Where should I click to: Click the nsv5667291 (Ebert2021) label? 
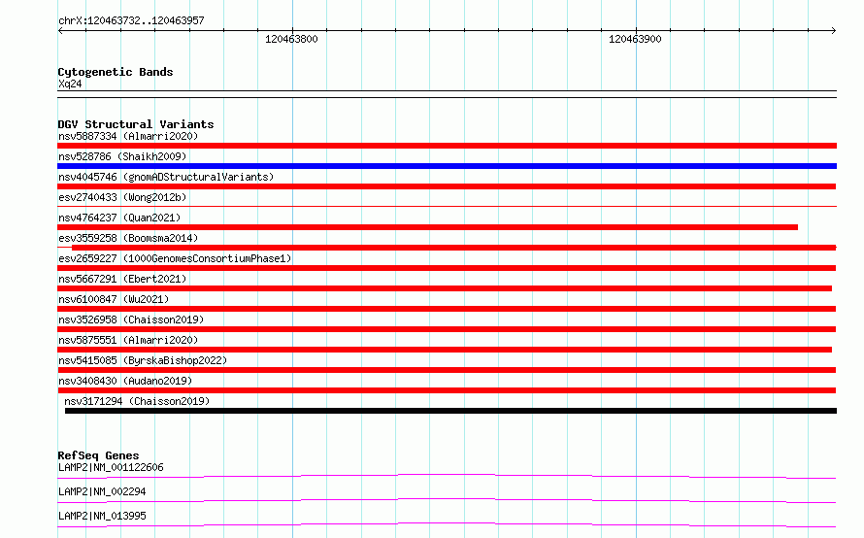(x=122, y=279)
